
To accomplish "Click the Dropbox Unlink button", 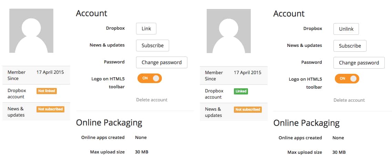I will (346, 29).
